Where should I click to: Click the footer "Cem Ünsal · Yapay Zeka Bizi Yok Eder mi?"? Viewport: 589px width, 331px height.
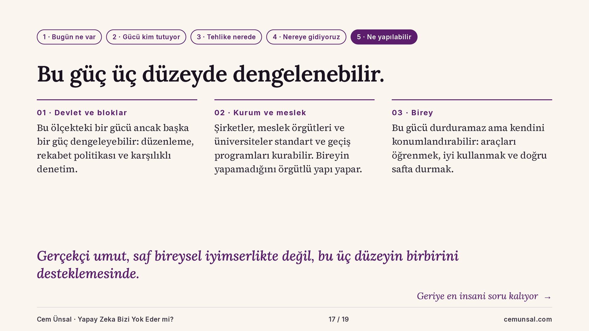pyautogui.click(x=105, y=319)
